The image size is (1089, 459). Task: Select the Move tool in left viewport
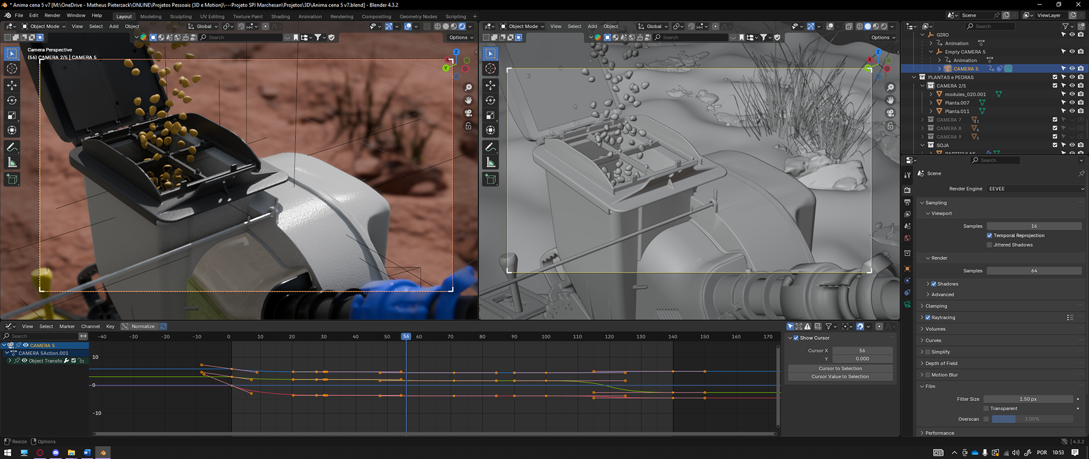pos(12,85)
